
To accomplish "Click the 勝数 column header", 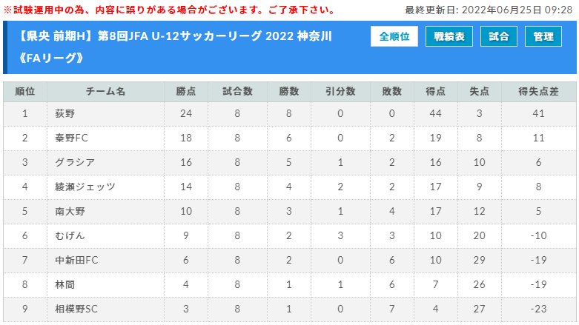I will pos(288,92).
